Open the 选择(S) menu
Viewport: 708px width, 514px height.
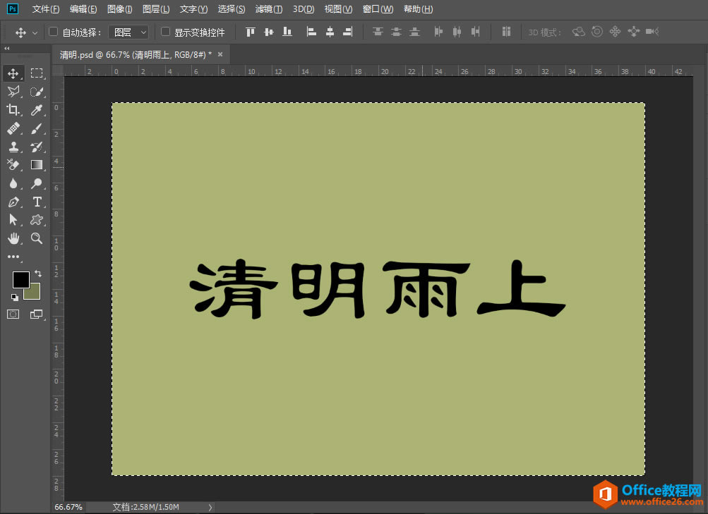click(x=232, y=9)
